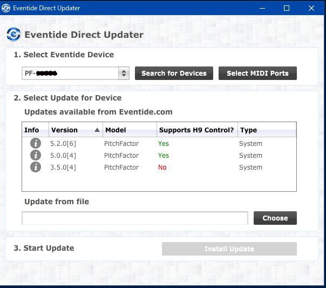Select version 5.0.0[4] row
Screen dimensions: 326x288
pos(159,155)
